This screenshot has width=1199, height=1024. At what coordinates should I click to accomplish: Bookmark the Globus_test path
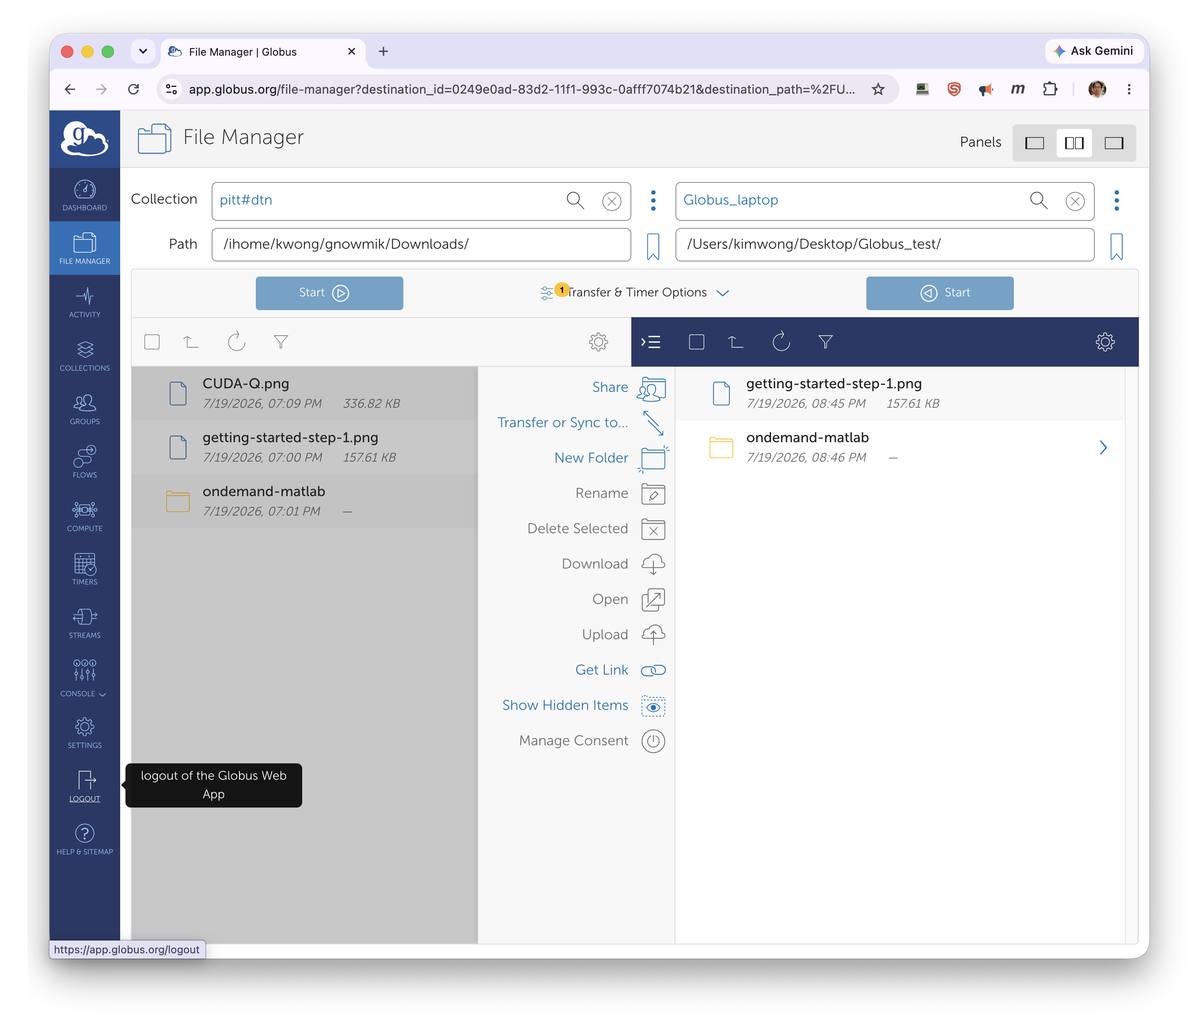point(1117,247)
